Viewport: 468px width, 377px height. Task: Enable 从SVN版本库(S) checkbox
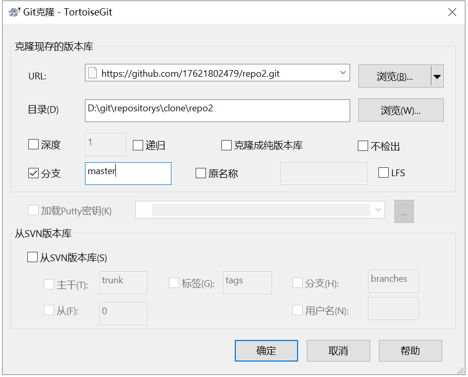click(32, 257)
